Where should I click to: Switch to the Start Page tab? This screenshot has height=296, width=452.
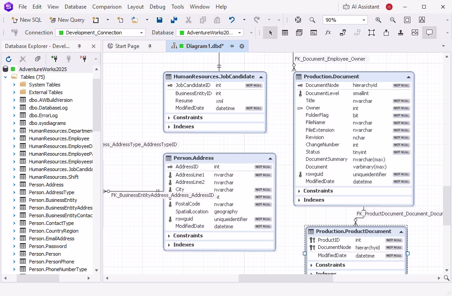pos(127,46)
